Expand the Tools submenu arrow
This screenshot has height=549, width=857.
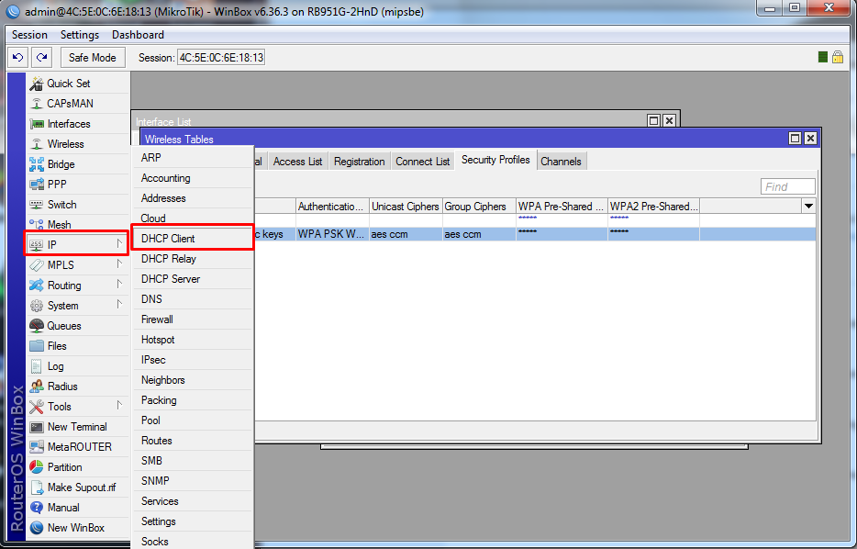119,406
